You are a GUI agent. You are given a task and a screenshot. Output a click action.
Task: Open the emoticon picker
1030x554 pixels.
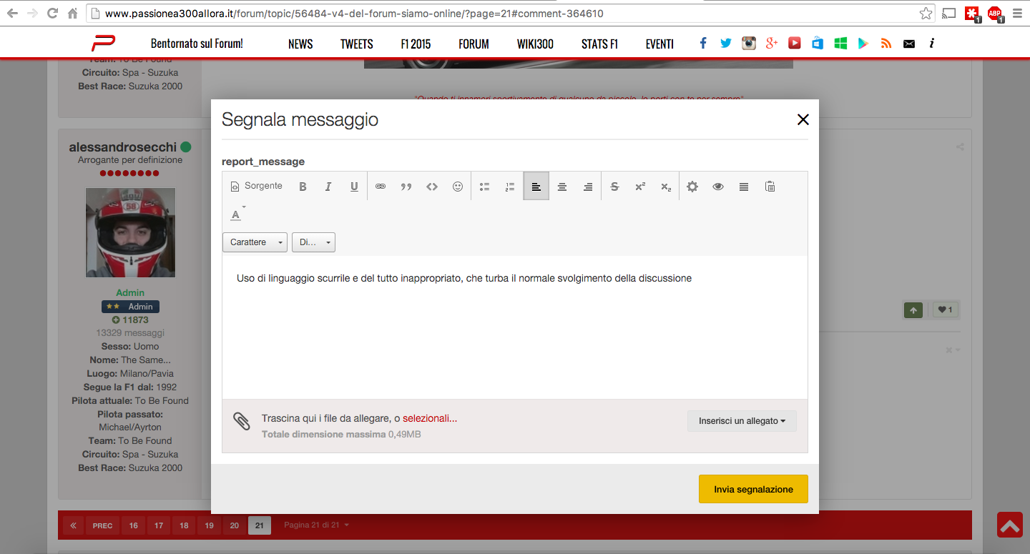coord(458,187)
